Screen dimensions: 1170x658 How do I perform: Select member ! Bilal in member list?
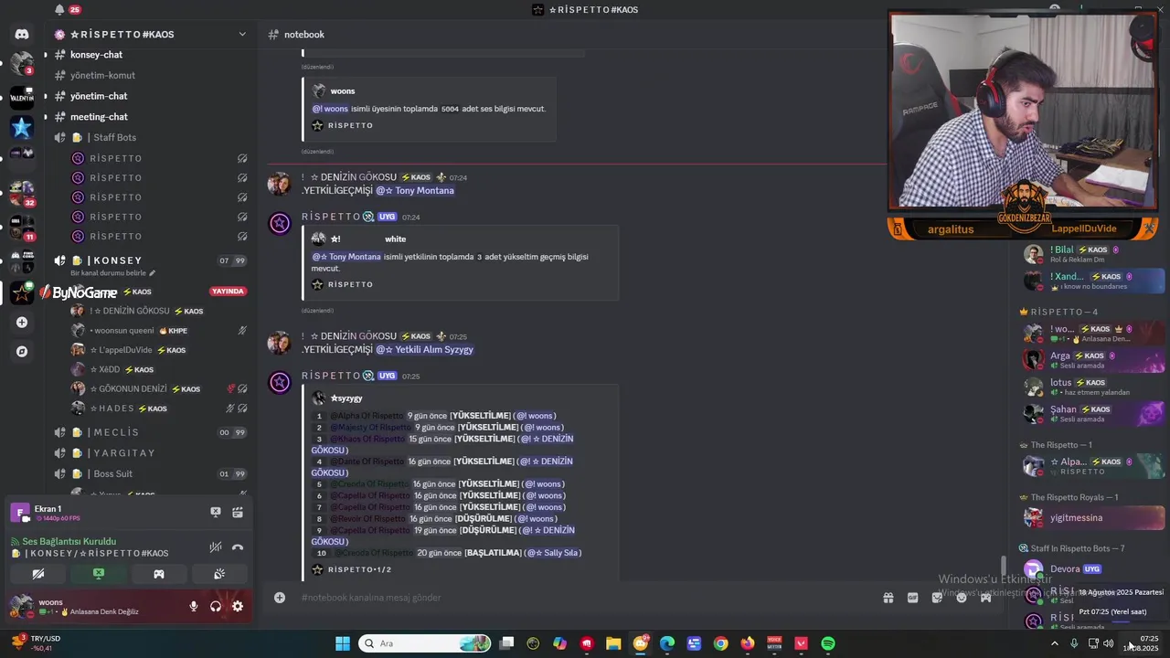click(x=1092, y=254)
